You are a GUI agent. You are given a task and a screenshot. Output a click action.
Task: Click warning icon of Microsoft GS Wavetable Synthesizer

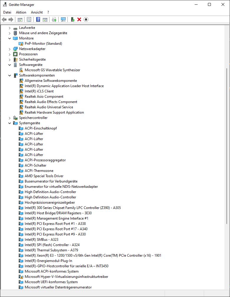coord(21,70)
